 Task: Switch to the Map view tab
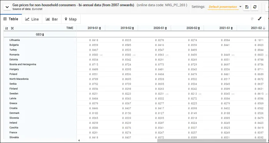tap(71, 19)
